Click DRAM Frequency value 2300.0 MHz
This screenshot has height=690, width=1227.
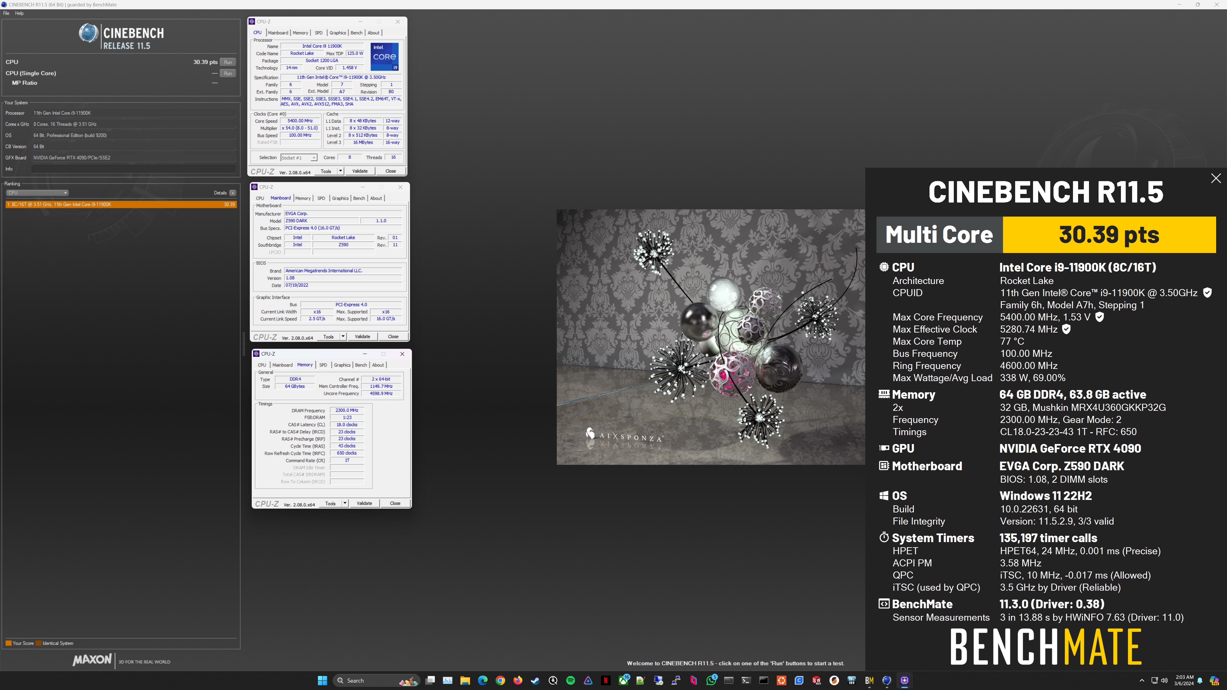[x=347, y=410]
